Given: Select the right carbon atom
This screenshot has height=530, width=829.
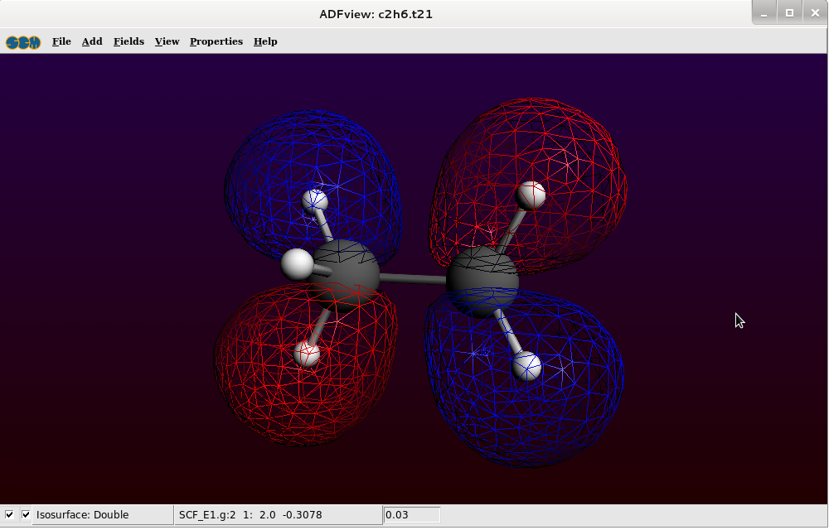Looking at the screenshot, I should 482,282.
